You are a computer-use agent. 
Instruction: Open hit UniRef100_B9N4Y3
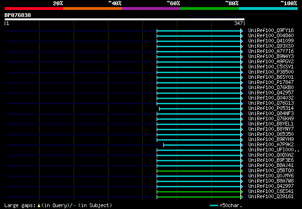pyautogui.click(x=271, y=56)
